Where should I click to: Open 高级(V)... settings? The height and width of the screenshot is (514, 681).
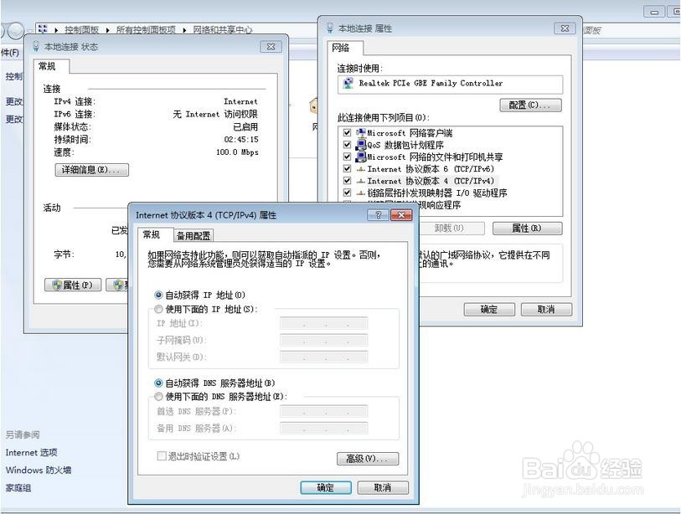click(368, 459)
